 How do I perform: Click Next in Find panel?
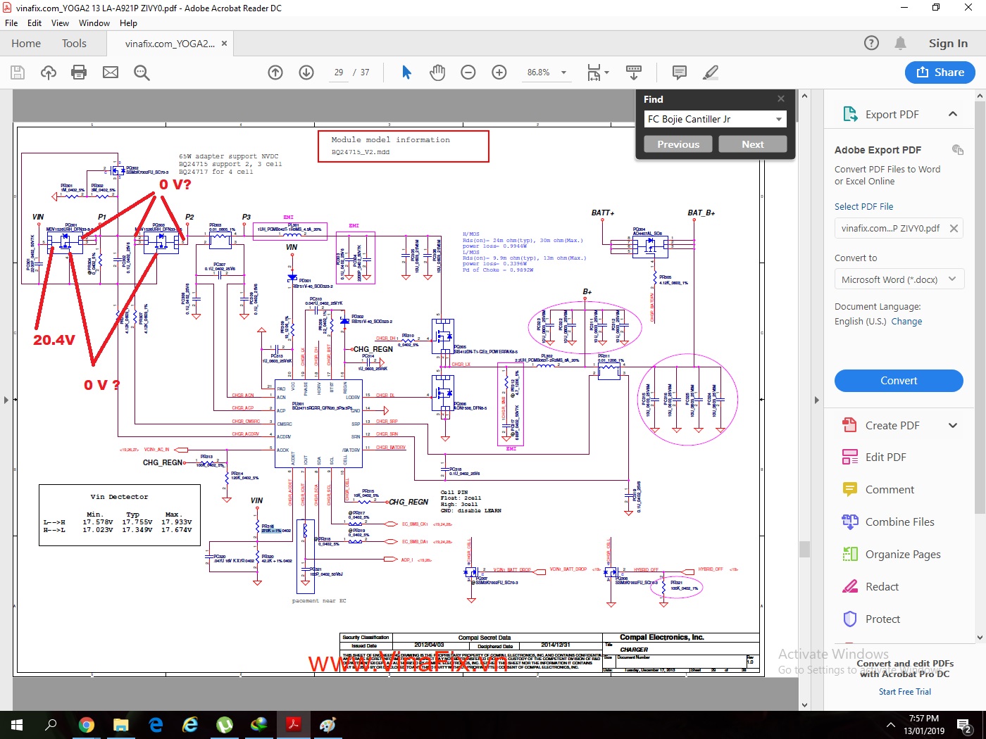click(752, 144)
